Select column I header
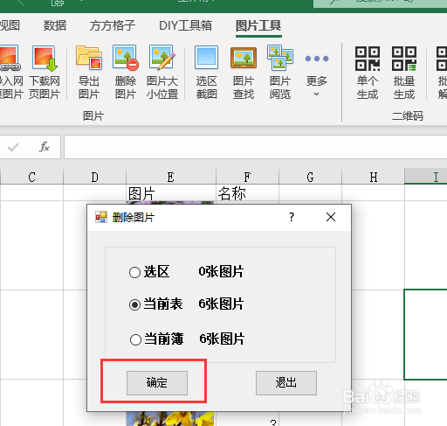The height and width of the screenshot is (426, 447). pos(426,177)
